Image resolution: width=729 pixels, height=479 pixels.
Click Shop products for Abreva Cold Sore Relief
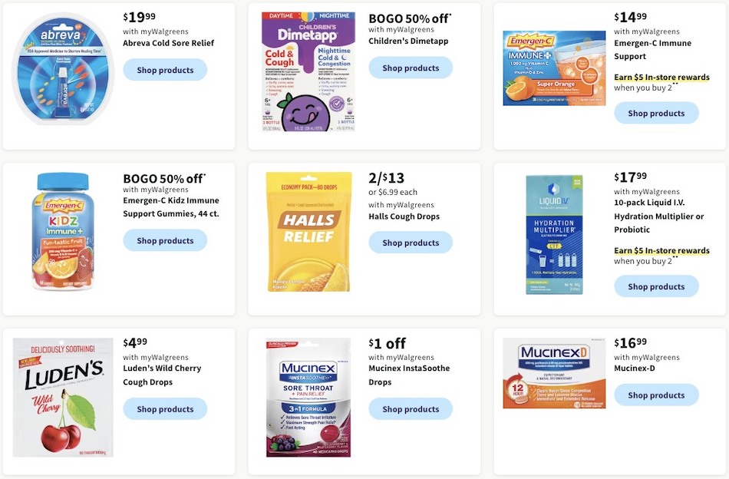click(x=165, y=70)
